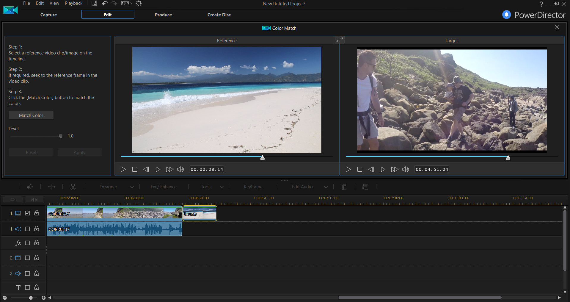Click the Split clip icon
Screen dimensions: 570x302
point(51,187)
